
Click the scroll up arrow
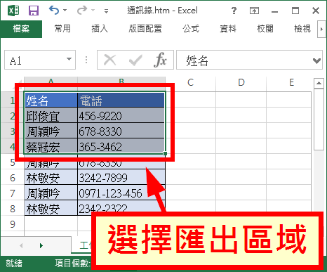coord(319,83)
